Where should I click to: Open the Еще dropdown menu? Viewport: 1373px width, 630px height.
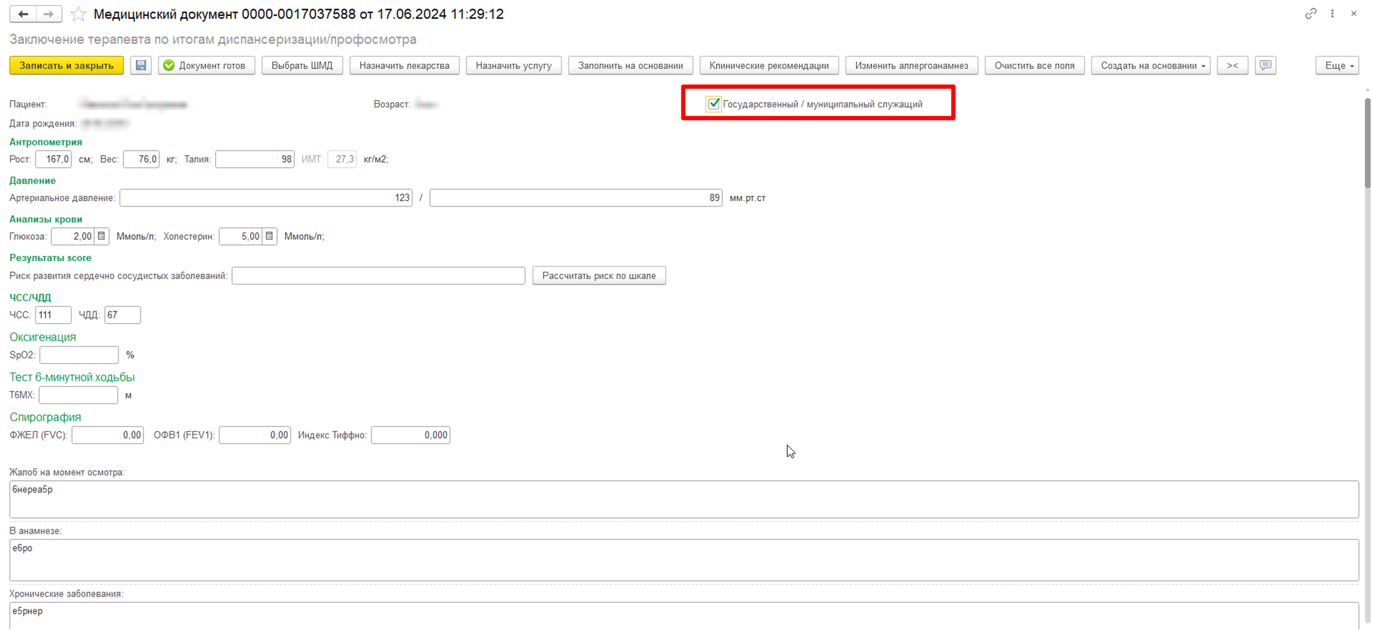pyautogui.click(x=1337, y=65)
